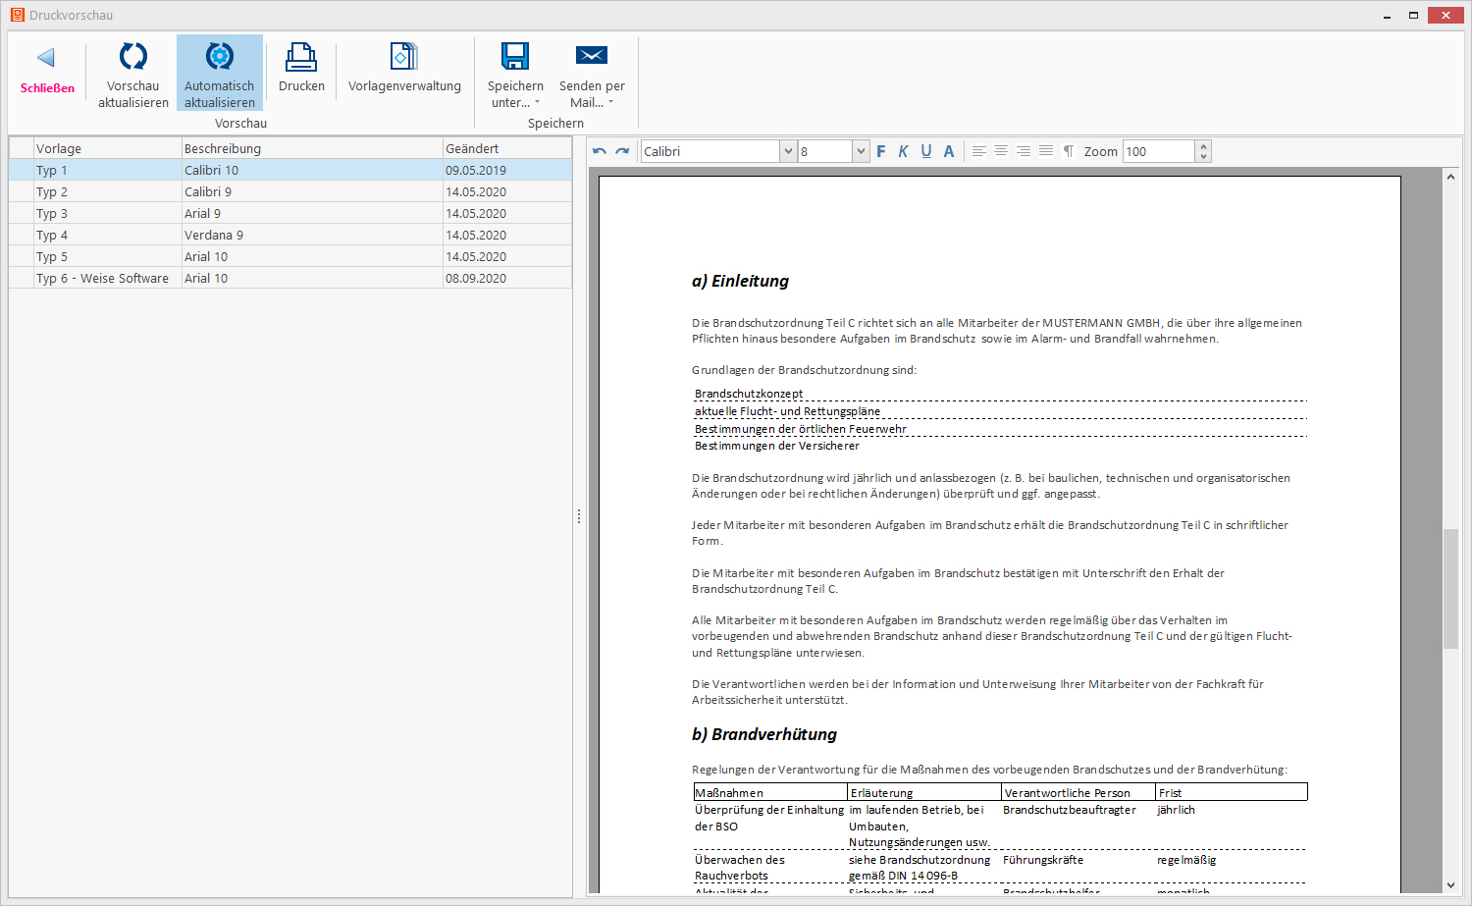The image size is (1472, 906).
Task: Click the splitter handle between panels
Action: (x=579, y=515)
